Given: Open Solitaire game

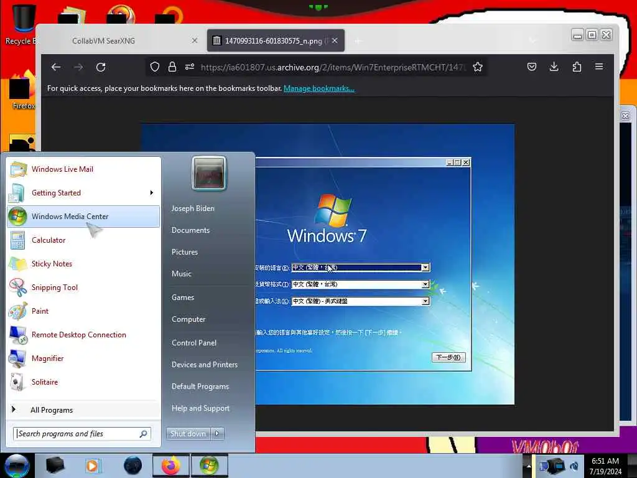Looking at the screenshot, I should [84, 382].
